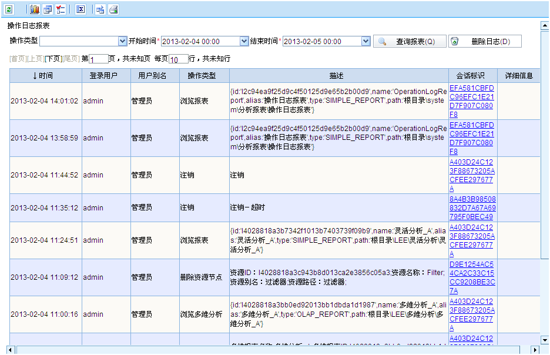
Task: Click the horizontal scrollbar thumb
Action: tap(268, 350)
